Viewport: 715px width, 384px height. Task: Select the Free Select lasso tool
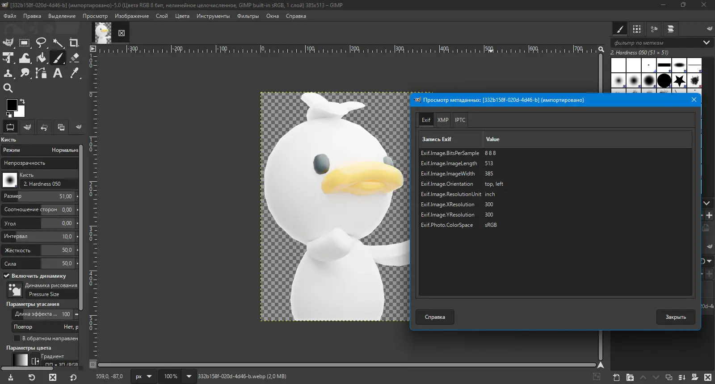(x=41, y=43)
